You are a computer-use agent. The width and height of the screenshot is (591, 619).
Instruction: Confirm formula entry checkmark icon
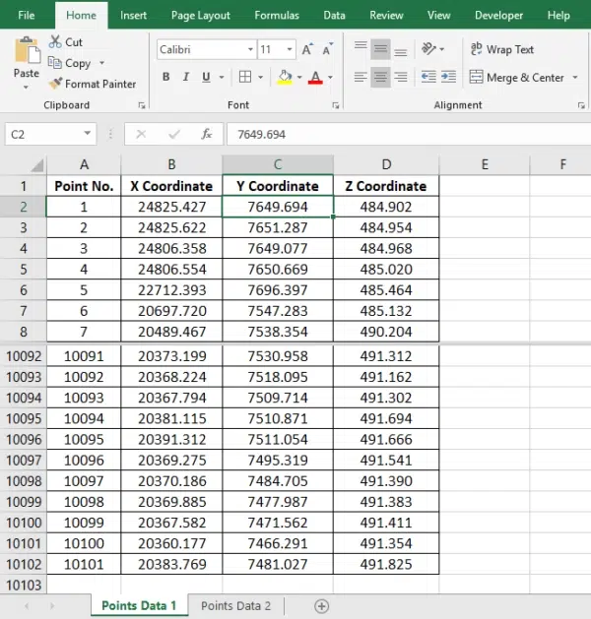pyautogui.click(x=173, y=134)
